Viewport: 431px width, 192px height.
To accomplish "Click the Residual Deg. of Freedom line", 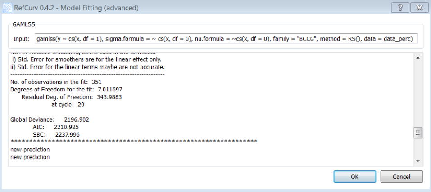I will [x=72, y=97].
